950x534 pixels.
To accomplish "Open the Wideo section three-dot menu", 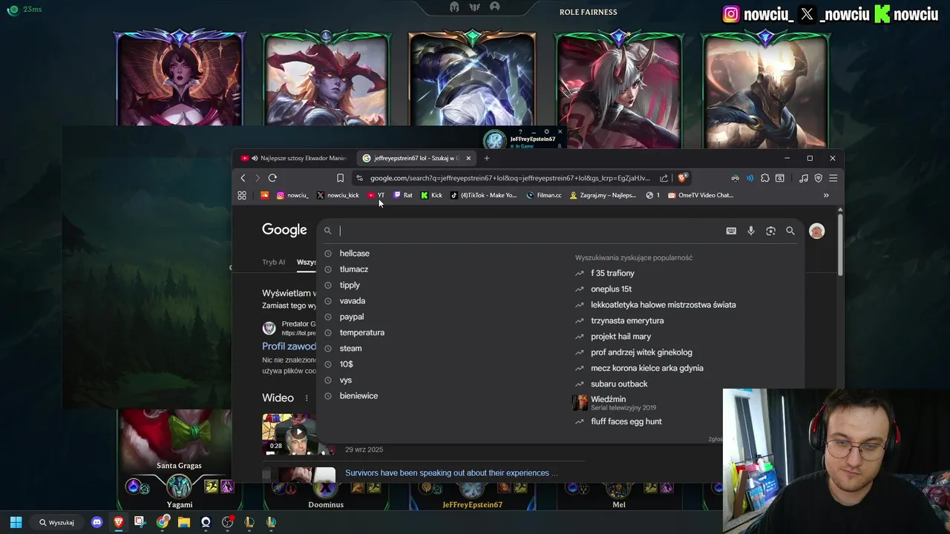I will 307,398.
